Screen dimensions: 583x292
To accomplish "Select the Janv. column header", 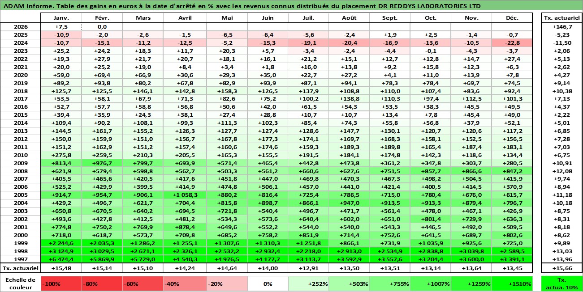I will point(61,18).
